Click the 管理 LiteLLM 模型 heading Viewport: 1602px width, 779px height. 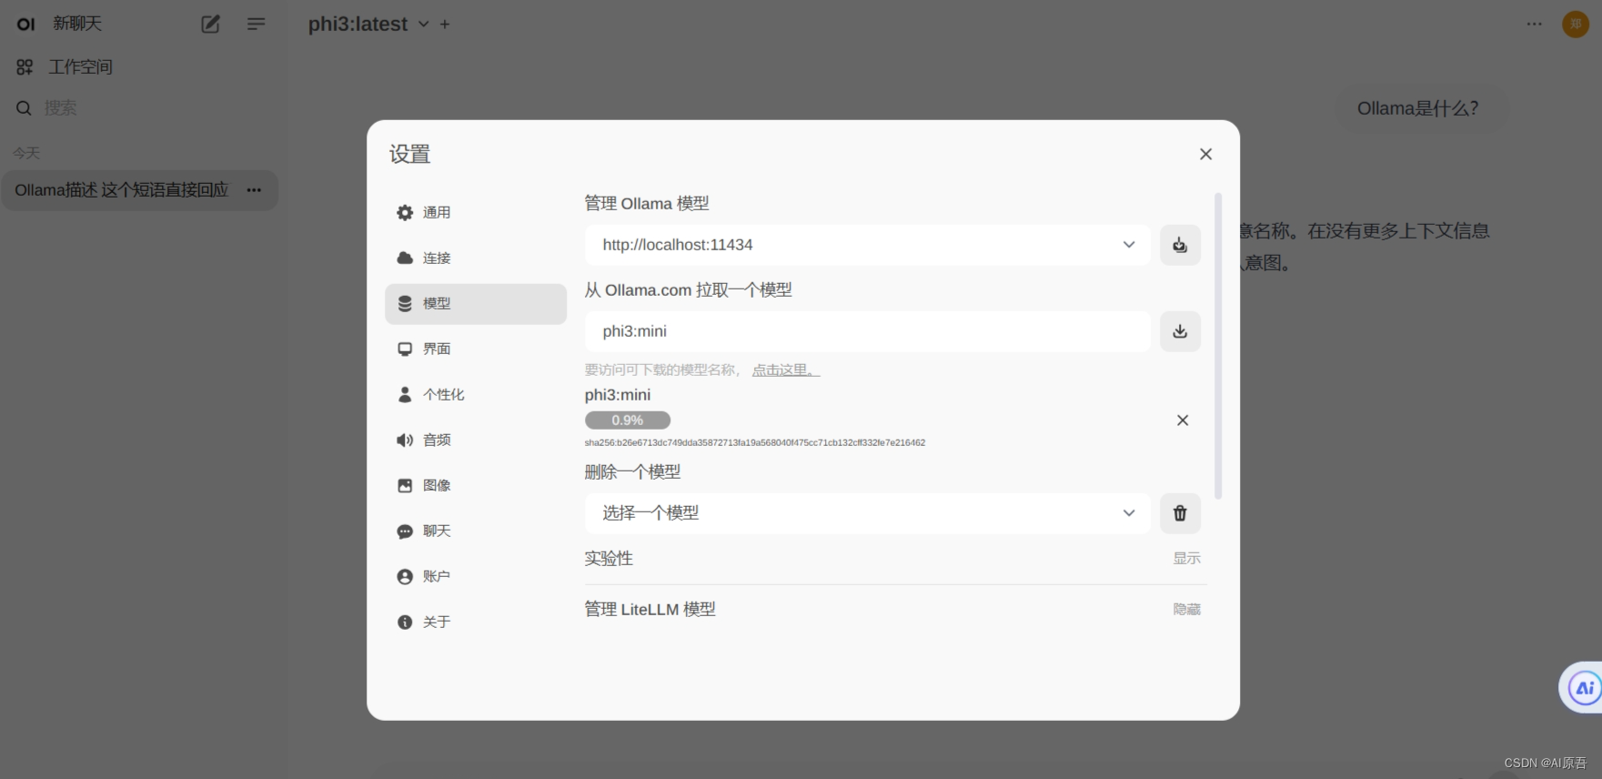(x=650, y=610)
